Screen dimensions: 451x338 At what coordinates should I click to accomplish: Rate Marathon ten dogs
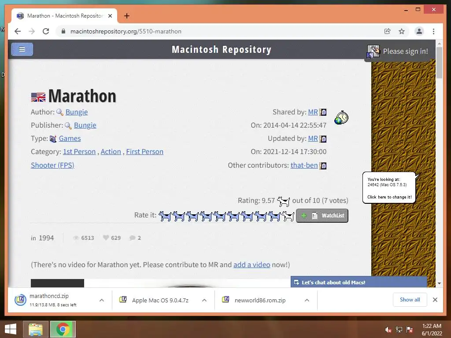point(288,216)
